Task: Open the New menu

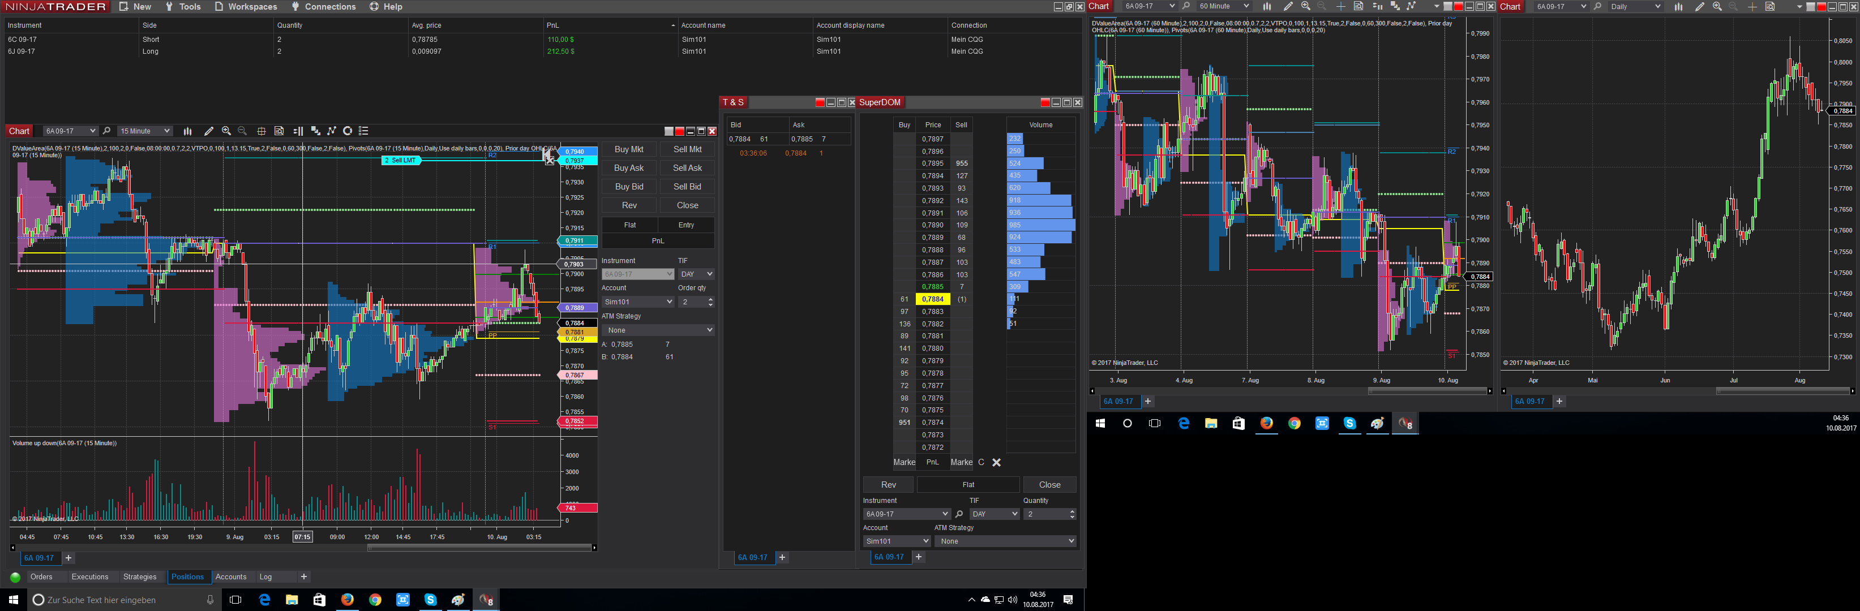Action: click(x=135, y=6)
